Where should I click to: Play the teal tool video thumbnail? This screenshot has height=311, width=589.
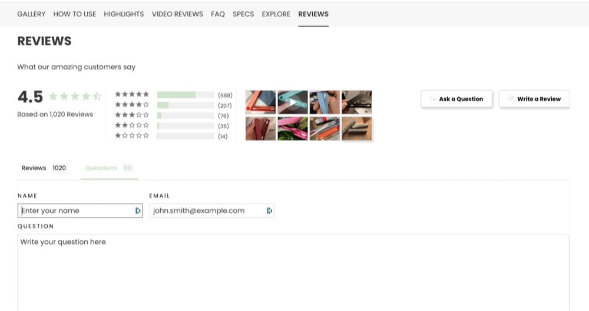click(x=293, y=102)
